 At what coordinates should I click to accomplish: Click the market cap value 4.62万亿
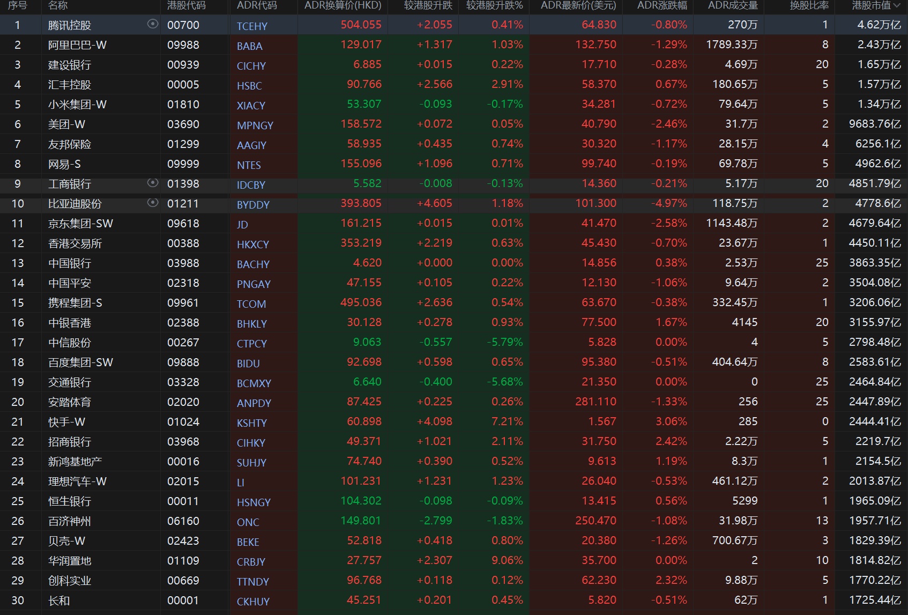879,25
